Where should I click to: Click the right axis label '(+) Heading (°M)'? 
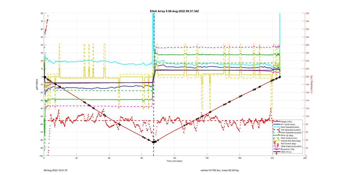click(x=311, y=84)
